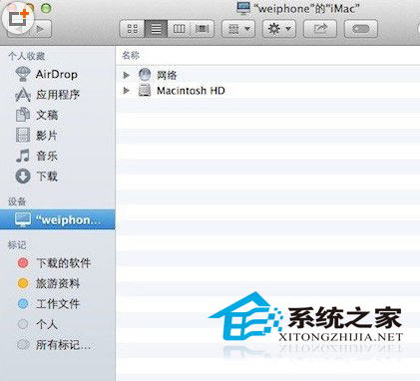420x381 pixels.
Task: Click the 网络 globe icon
Action: [145, 75]
